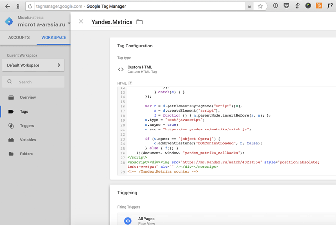Click the HTML help question mark

(130, 83)
